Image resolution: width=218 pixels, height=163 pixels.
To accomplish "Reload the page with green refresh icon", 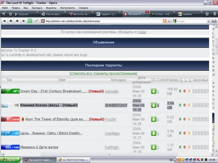I will click(30, 21).
